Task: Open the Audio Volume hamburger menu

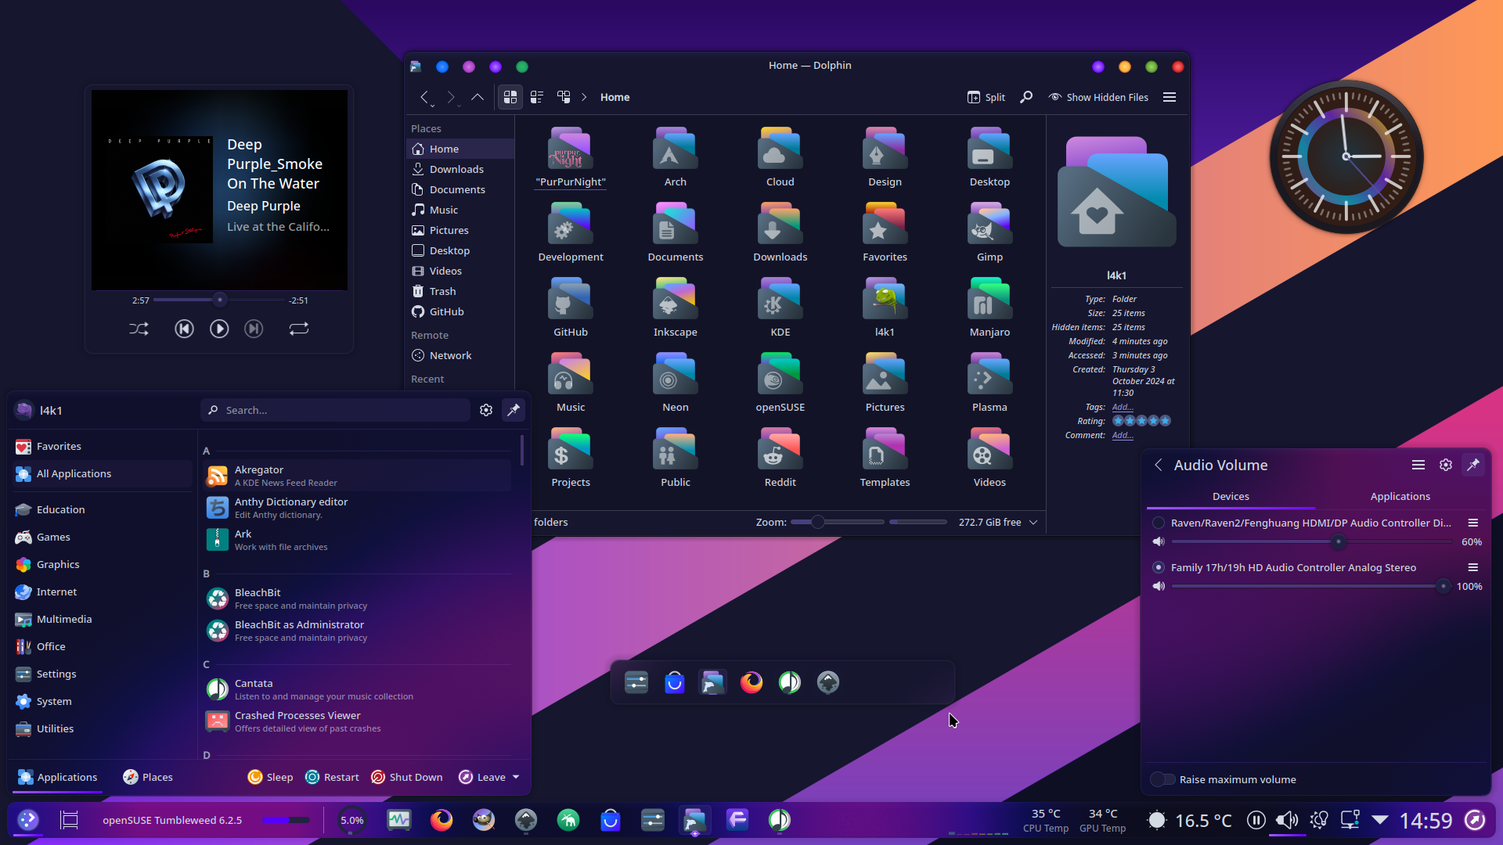Action: pyautogui.click(x=1418, y=465)
